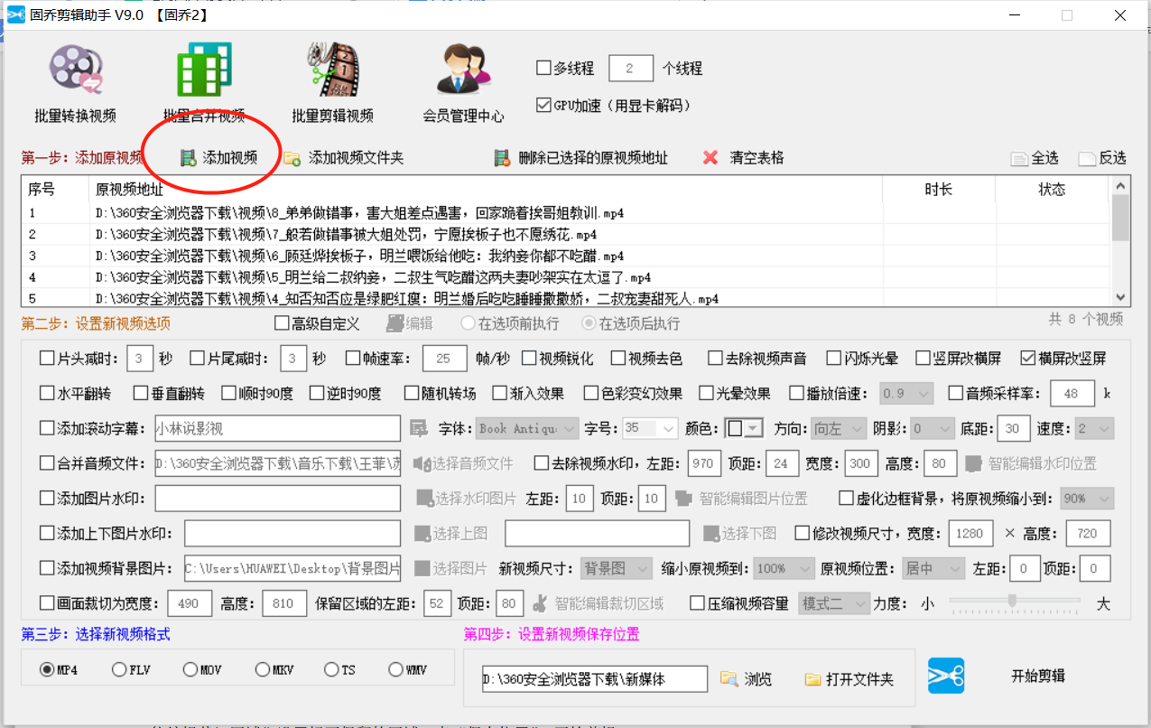Click the 浏览 folder icon
The height and width of the screenshot is (728, 1151).
click(x=729, y=678)
